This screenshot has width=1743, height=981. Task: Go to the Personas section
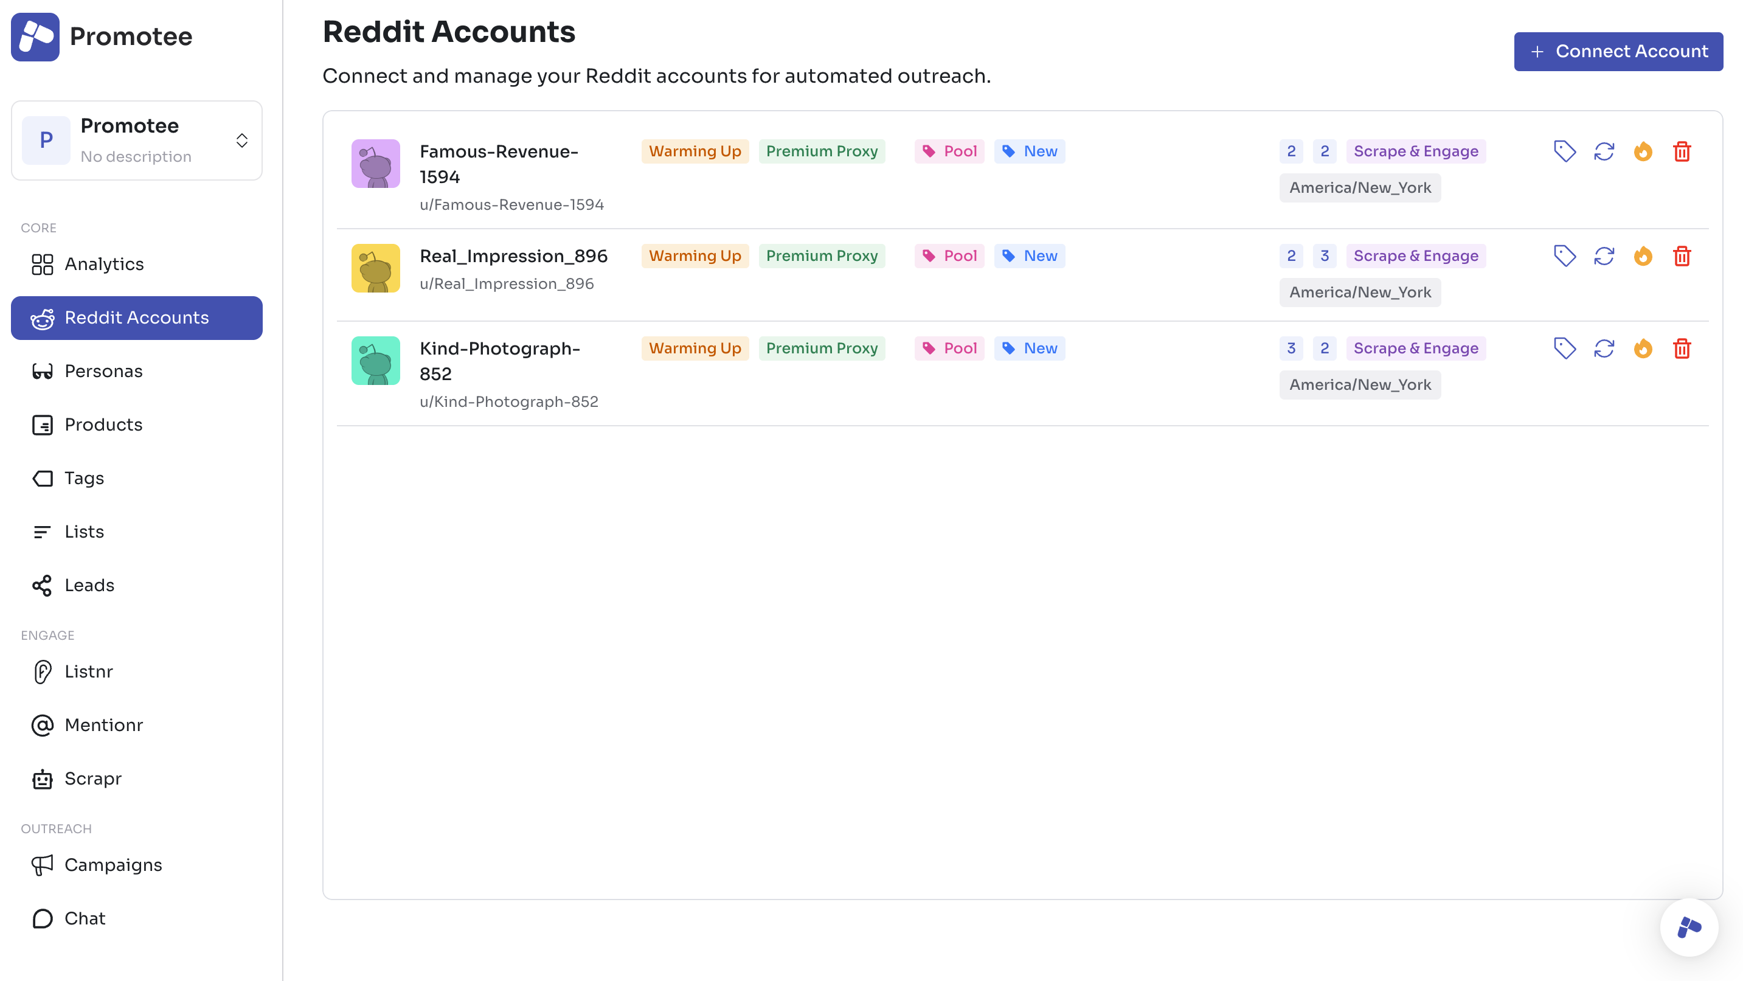[103, 371]
